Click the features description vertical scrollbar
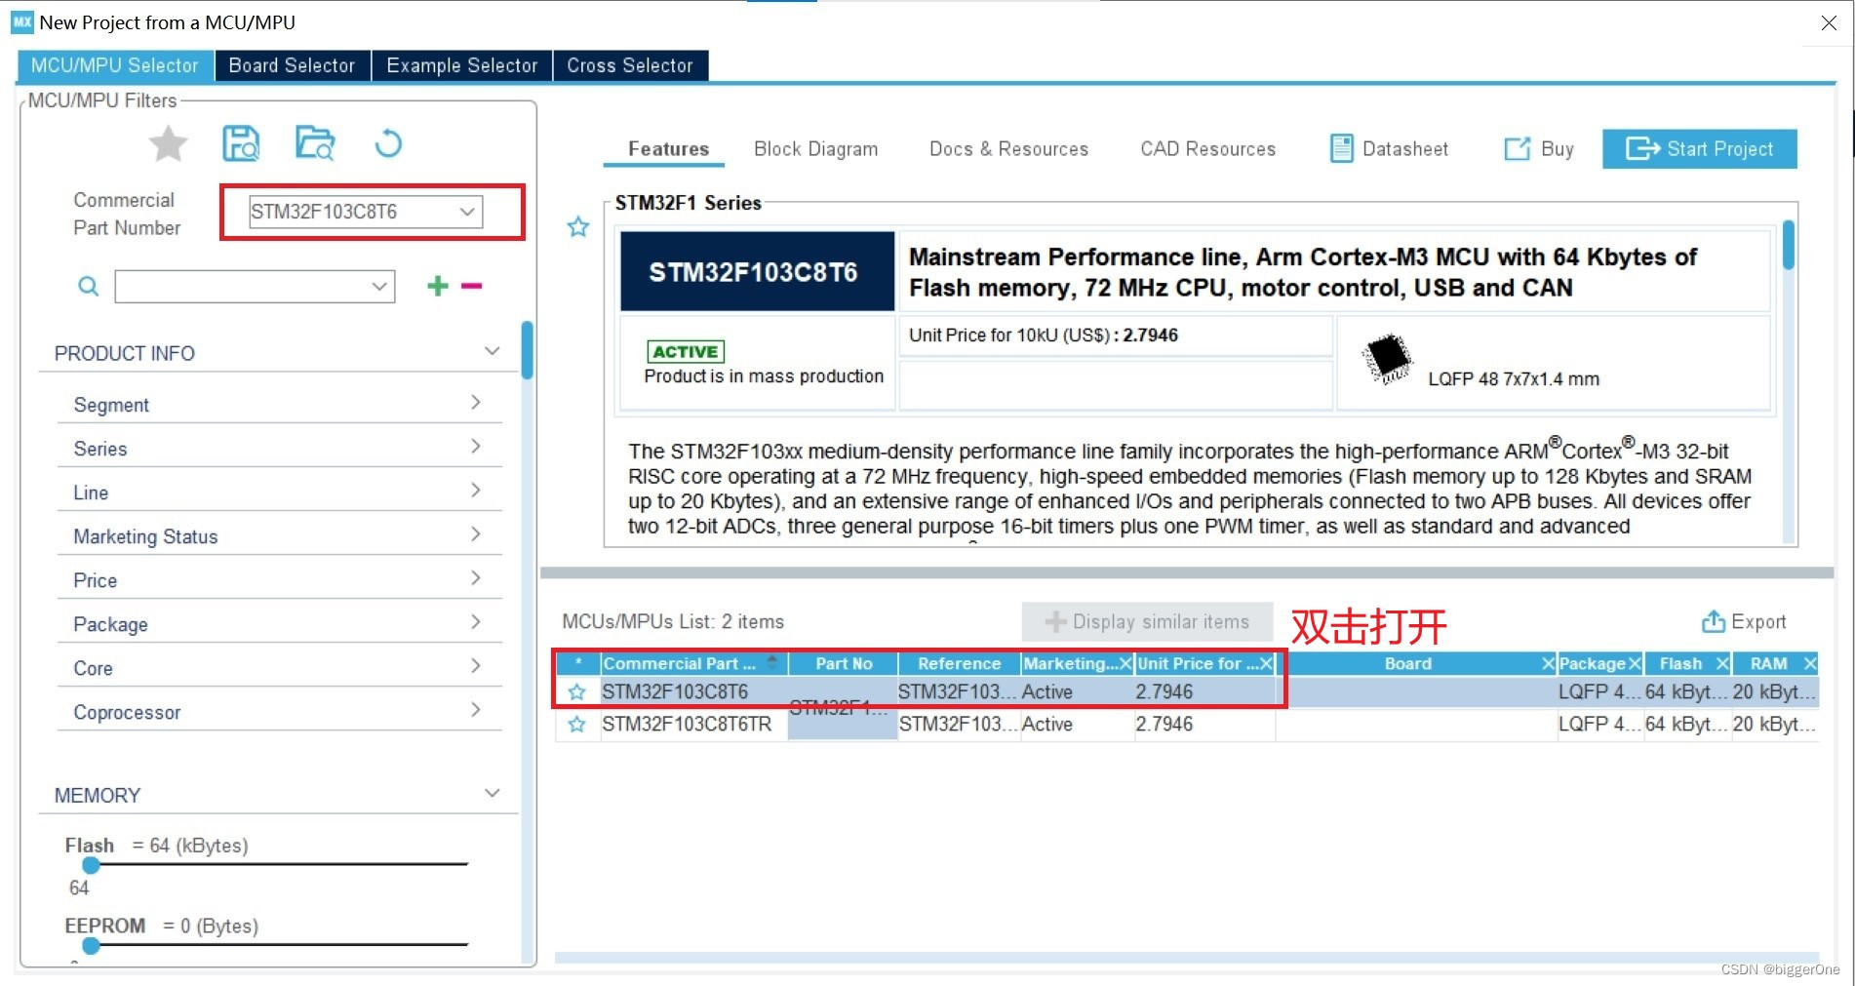The height and width of the screenshot is (986, 1855). coord(1788,245)
